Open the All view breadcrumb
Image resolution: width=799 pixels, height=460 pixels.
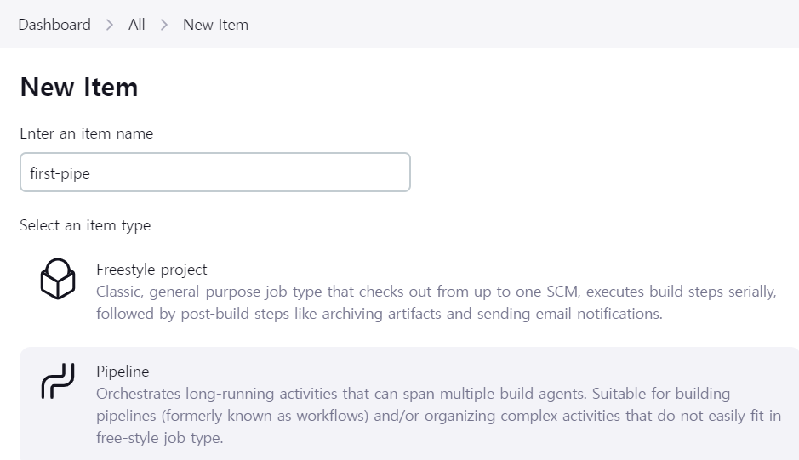(137, 25)
